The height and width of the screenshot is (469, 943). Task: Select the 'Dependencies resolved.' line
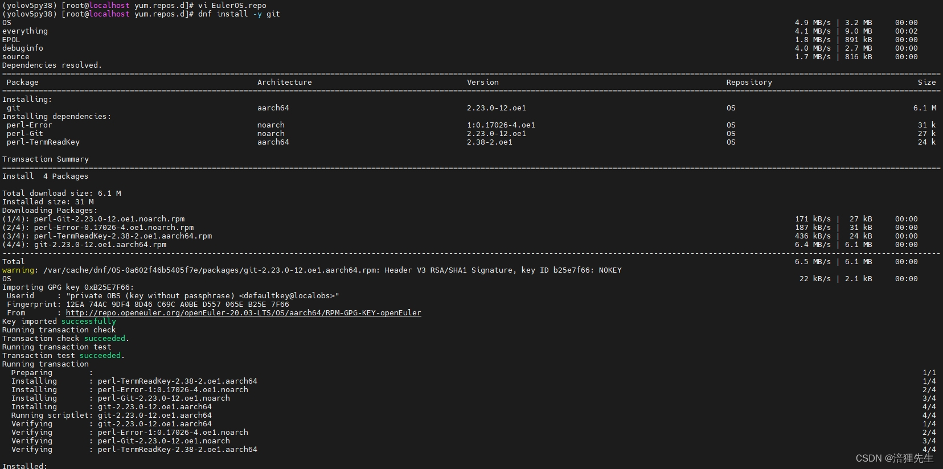[x=52, y=65]
